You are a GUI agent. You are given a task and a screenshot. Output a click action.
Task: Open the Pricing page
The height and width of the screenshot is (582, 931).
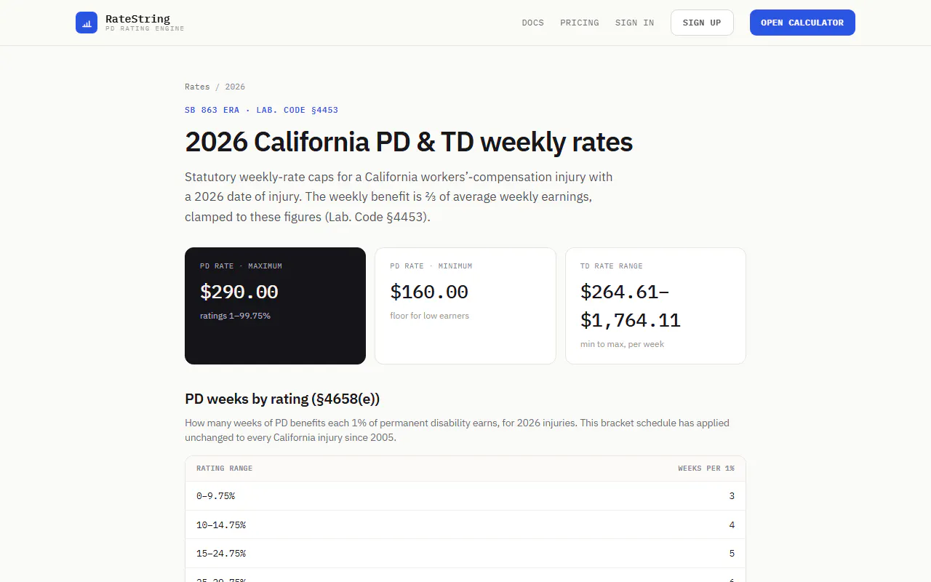tap(580, 23)
